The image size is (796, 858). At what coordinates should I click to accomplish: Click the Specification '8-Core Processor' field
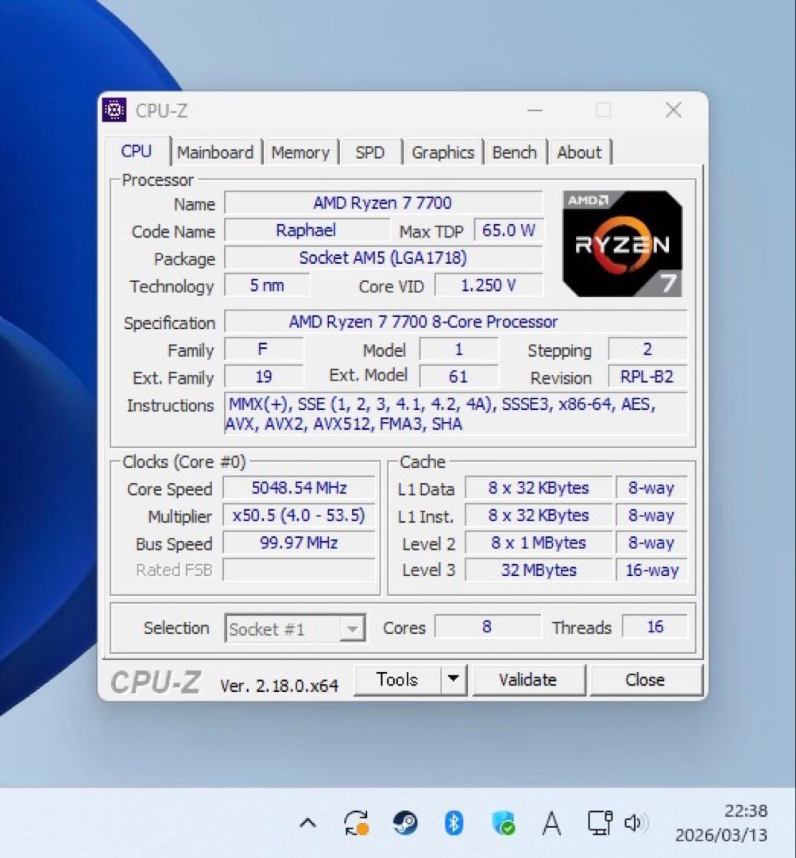click(456, 322)
